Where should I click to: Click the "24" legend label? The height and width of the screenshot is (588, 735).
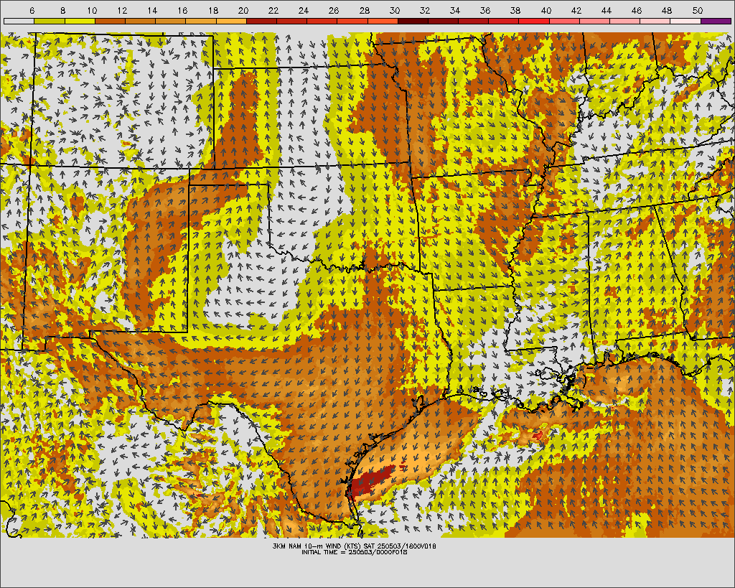pyautogui.click(x=304, y=10)
